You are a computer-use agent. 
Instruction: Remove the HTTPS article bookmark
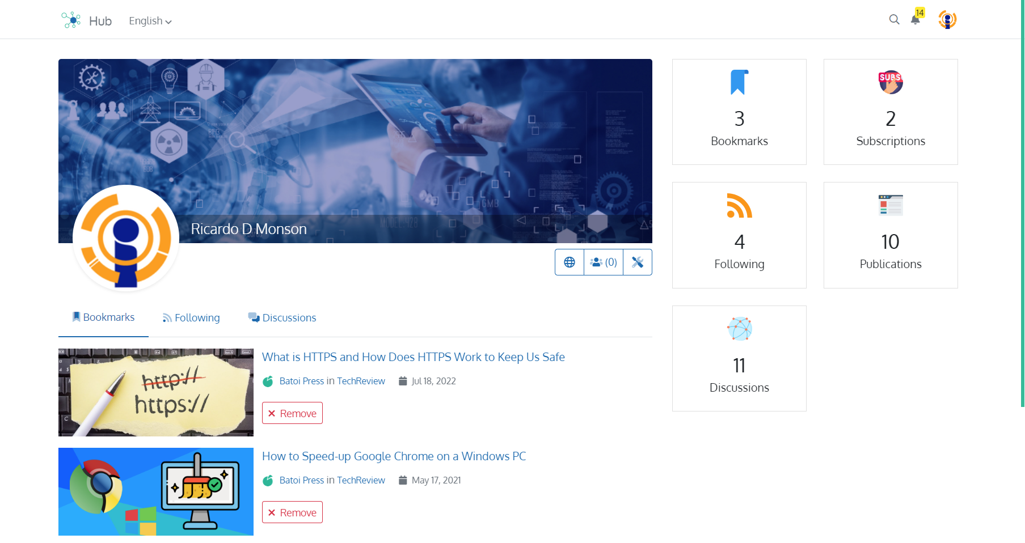click(292, 413)
